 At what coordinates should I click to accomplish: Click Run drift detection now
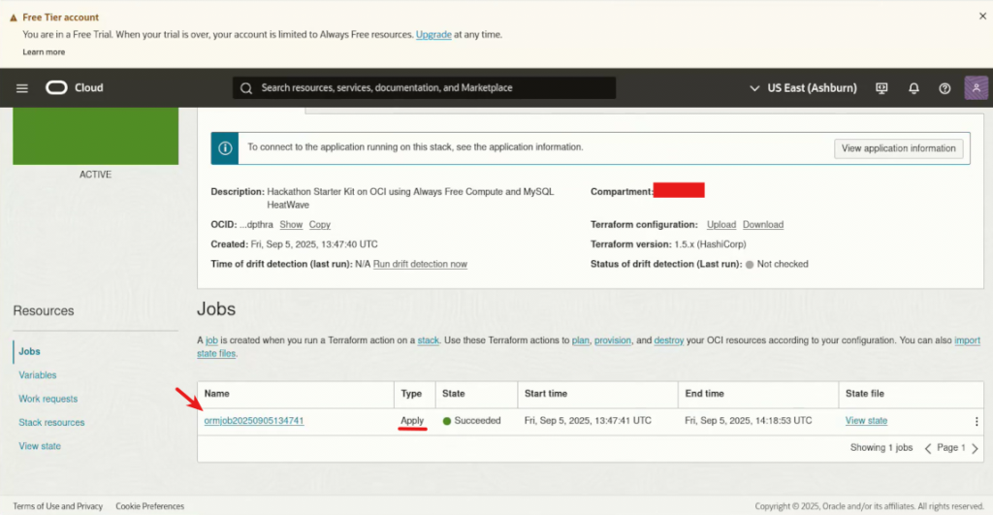tap(420, 264)
